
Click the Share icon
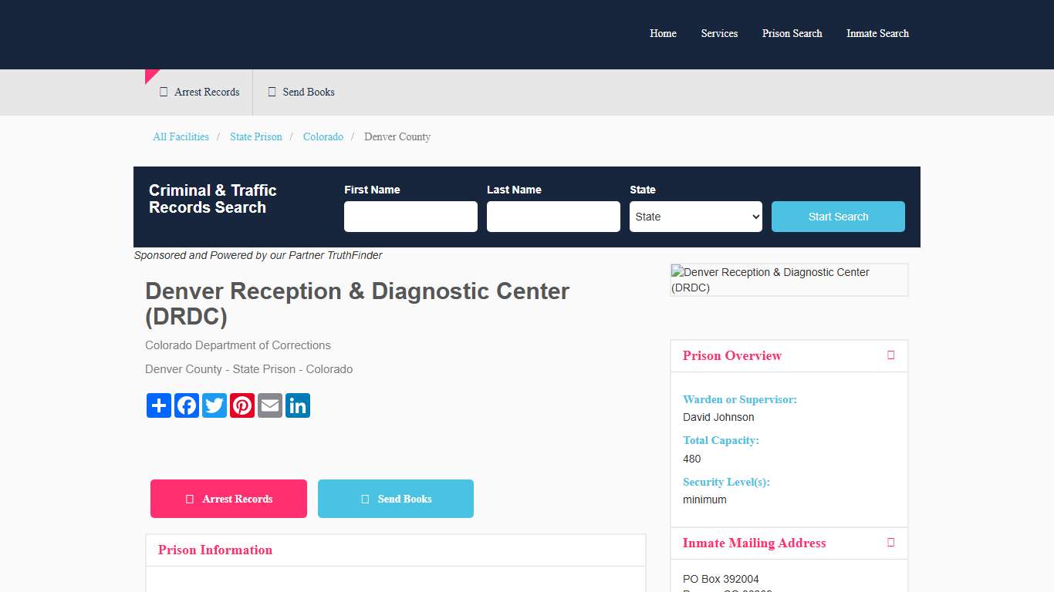[x=158, y=405]
